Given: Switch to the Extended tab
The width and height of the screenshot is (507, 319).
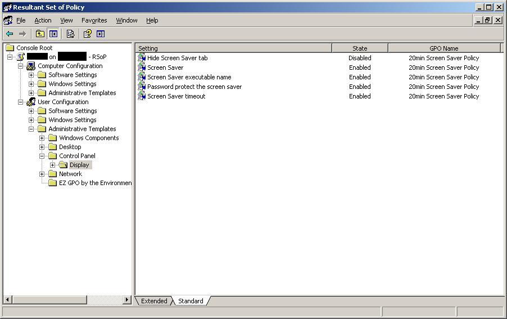Looking at the screenshot, I should [154, 301].
